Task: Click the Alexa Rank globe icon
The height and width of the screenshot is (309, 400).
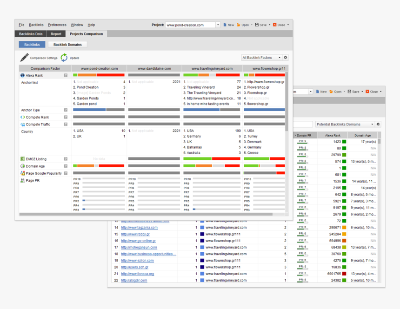Action: (x=22, y=75)
